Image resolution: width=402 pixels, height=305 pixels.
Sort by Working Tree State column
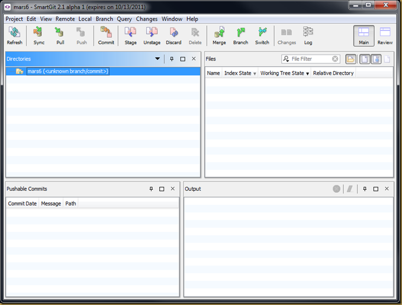[284, 73]
